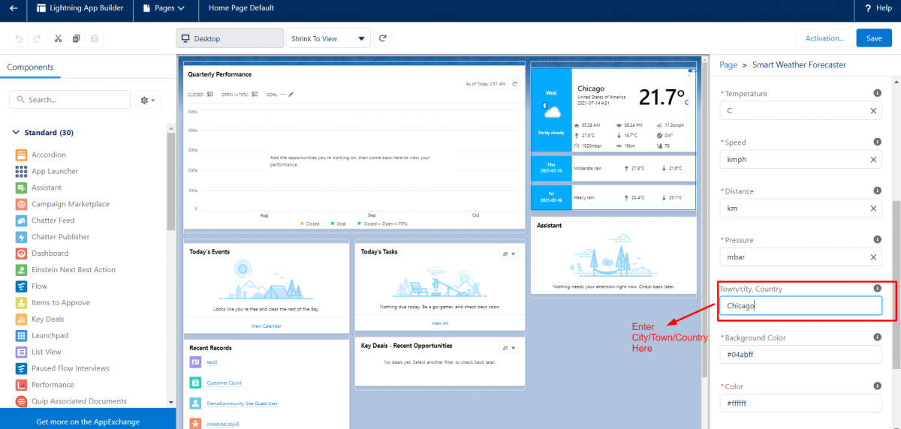Screen dimensions: 901x429
Task: Select the Accordion component icon
Action: click(x=21, y=154)
